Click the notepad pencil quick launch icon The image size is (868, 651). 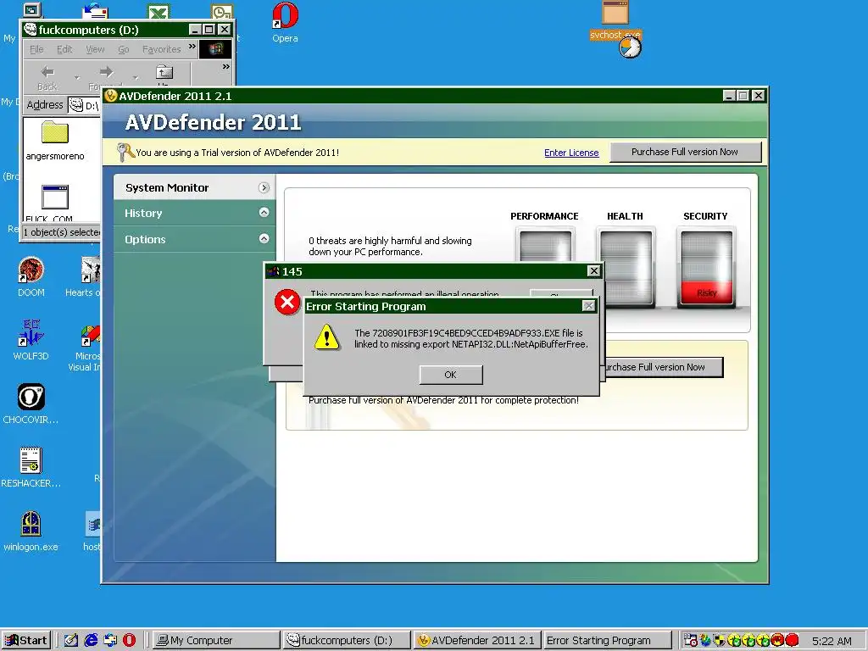tap(71, 641)
